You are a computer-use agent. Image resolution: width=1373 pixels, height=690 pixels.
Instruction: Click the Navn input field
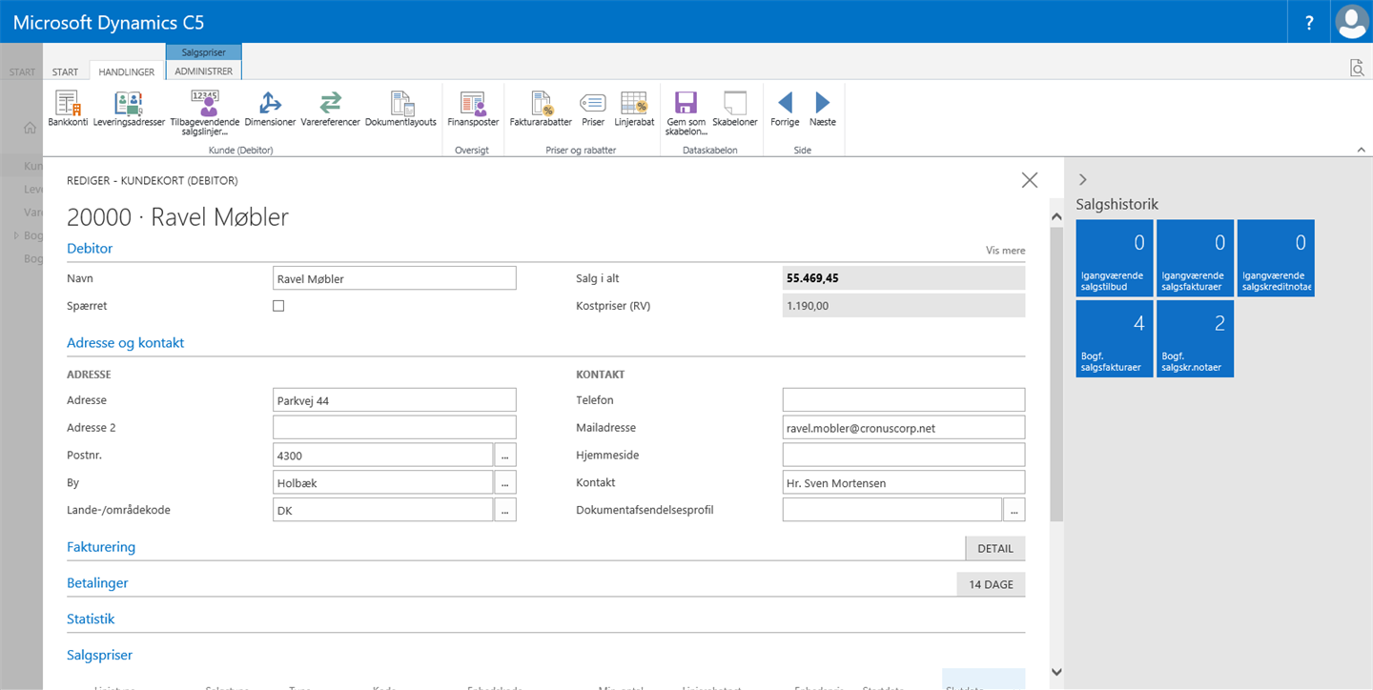pyautogui.click(x=394, y=278)
